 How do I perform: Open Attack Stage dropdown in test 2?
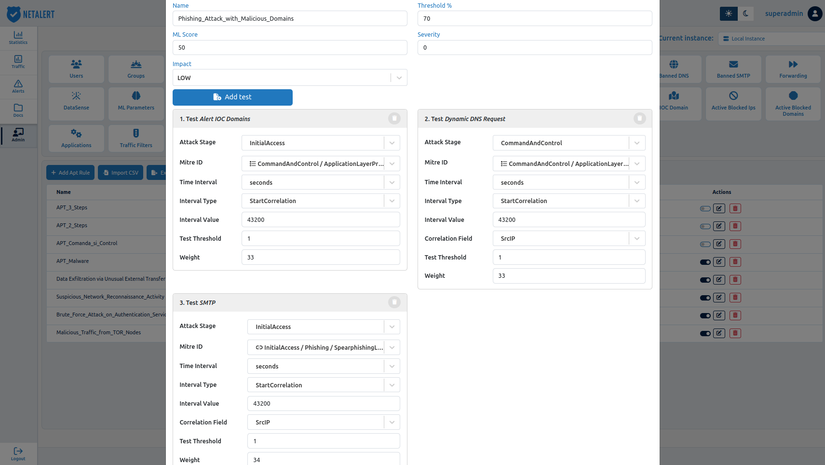pos(569,143)
